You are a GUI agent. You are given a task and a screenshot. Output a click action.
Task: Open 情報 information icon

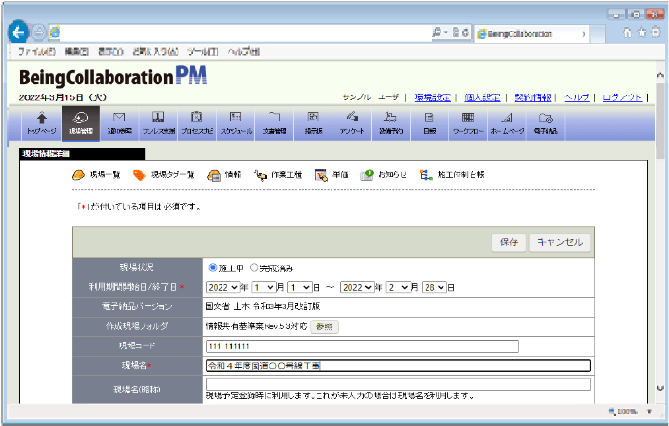pos(214,175)
